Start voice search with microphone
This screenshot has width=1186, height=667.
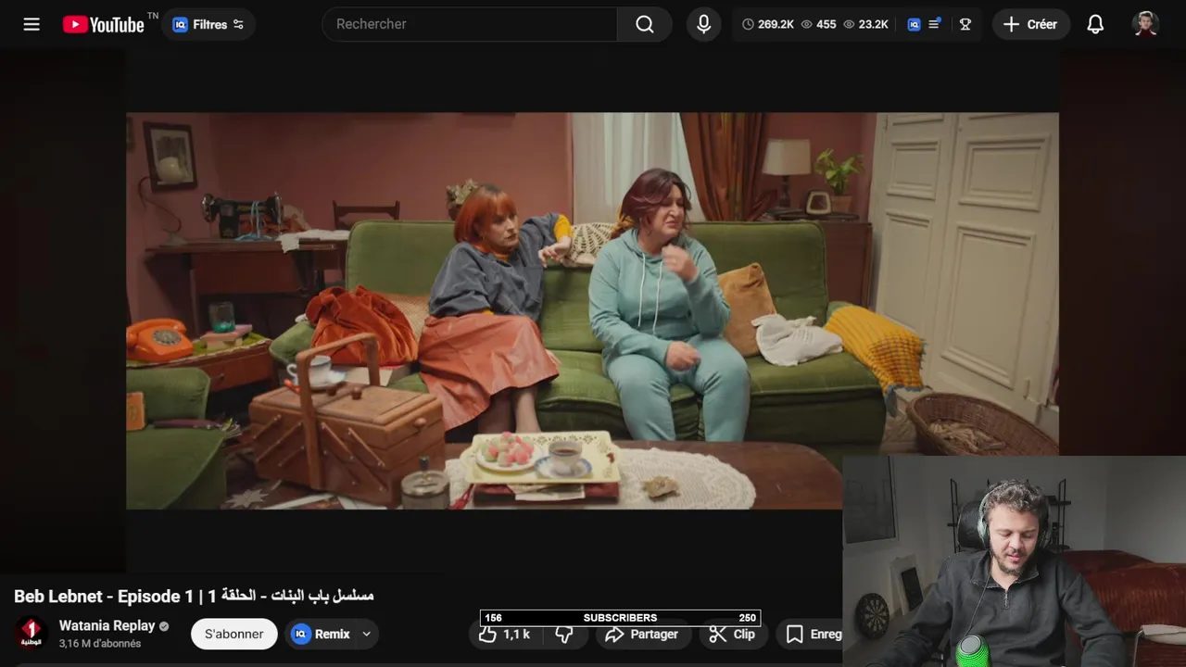click(704, 24)
